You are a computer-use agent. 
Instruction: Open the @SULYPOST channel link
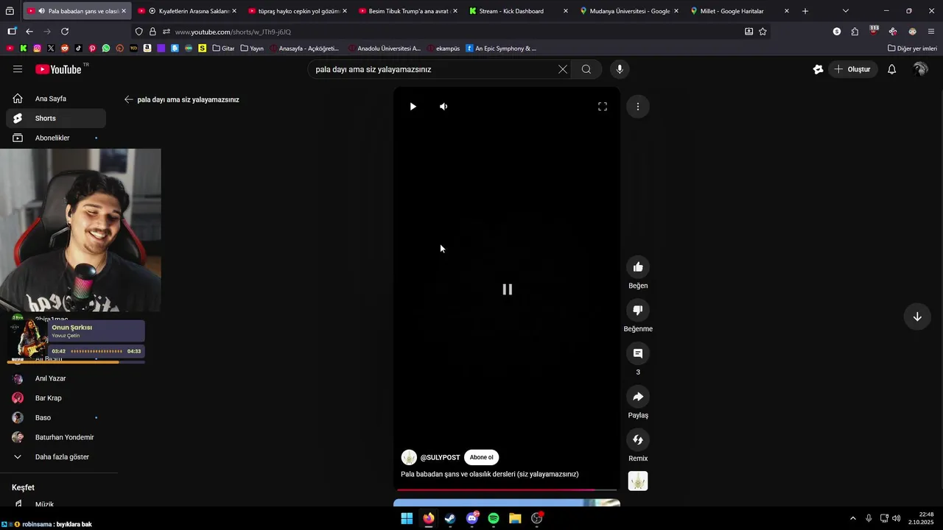click(440, 457)
